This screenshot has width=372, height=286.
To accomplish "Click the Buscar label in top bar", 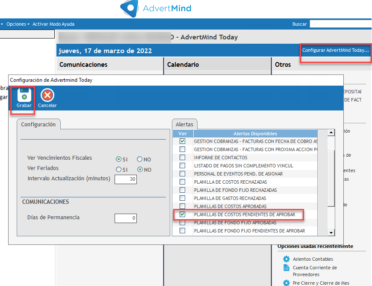I will click(x=299, y=24).
